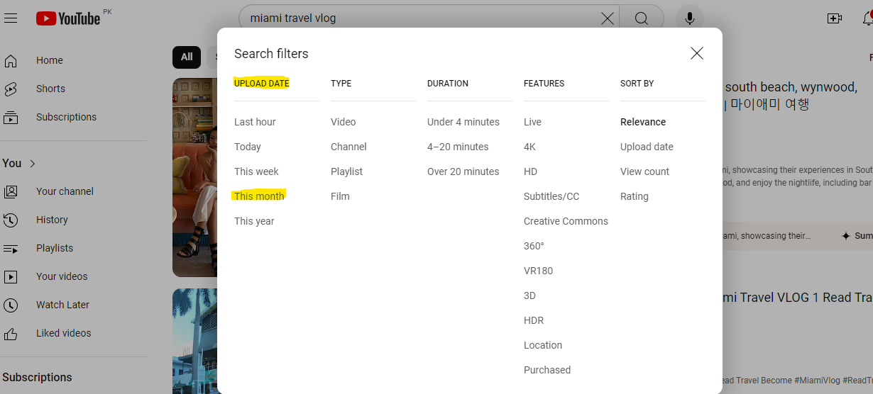
Task: Select Film type filter
Action: [340, 196]
